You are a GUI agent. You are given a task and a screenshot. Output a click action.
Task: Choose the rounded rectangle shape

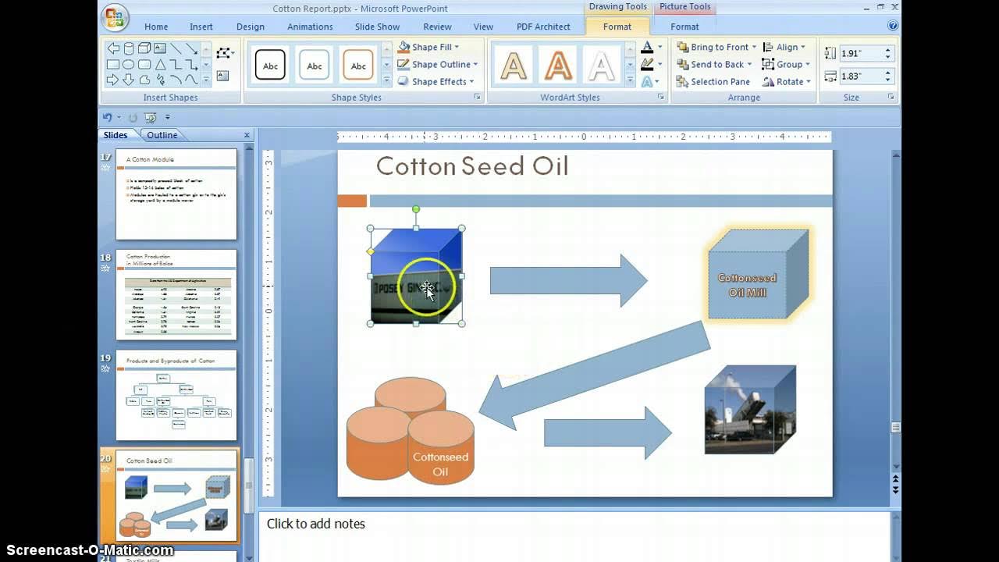coord(144,64)
